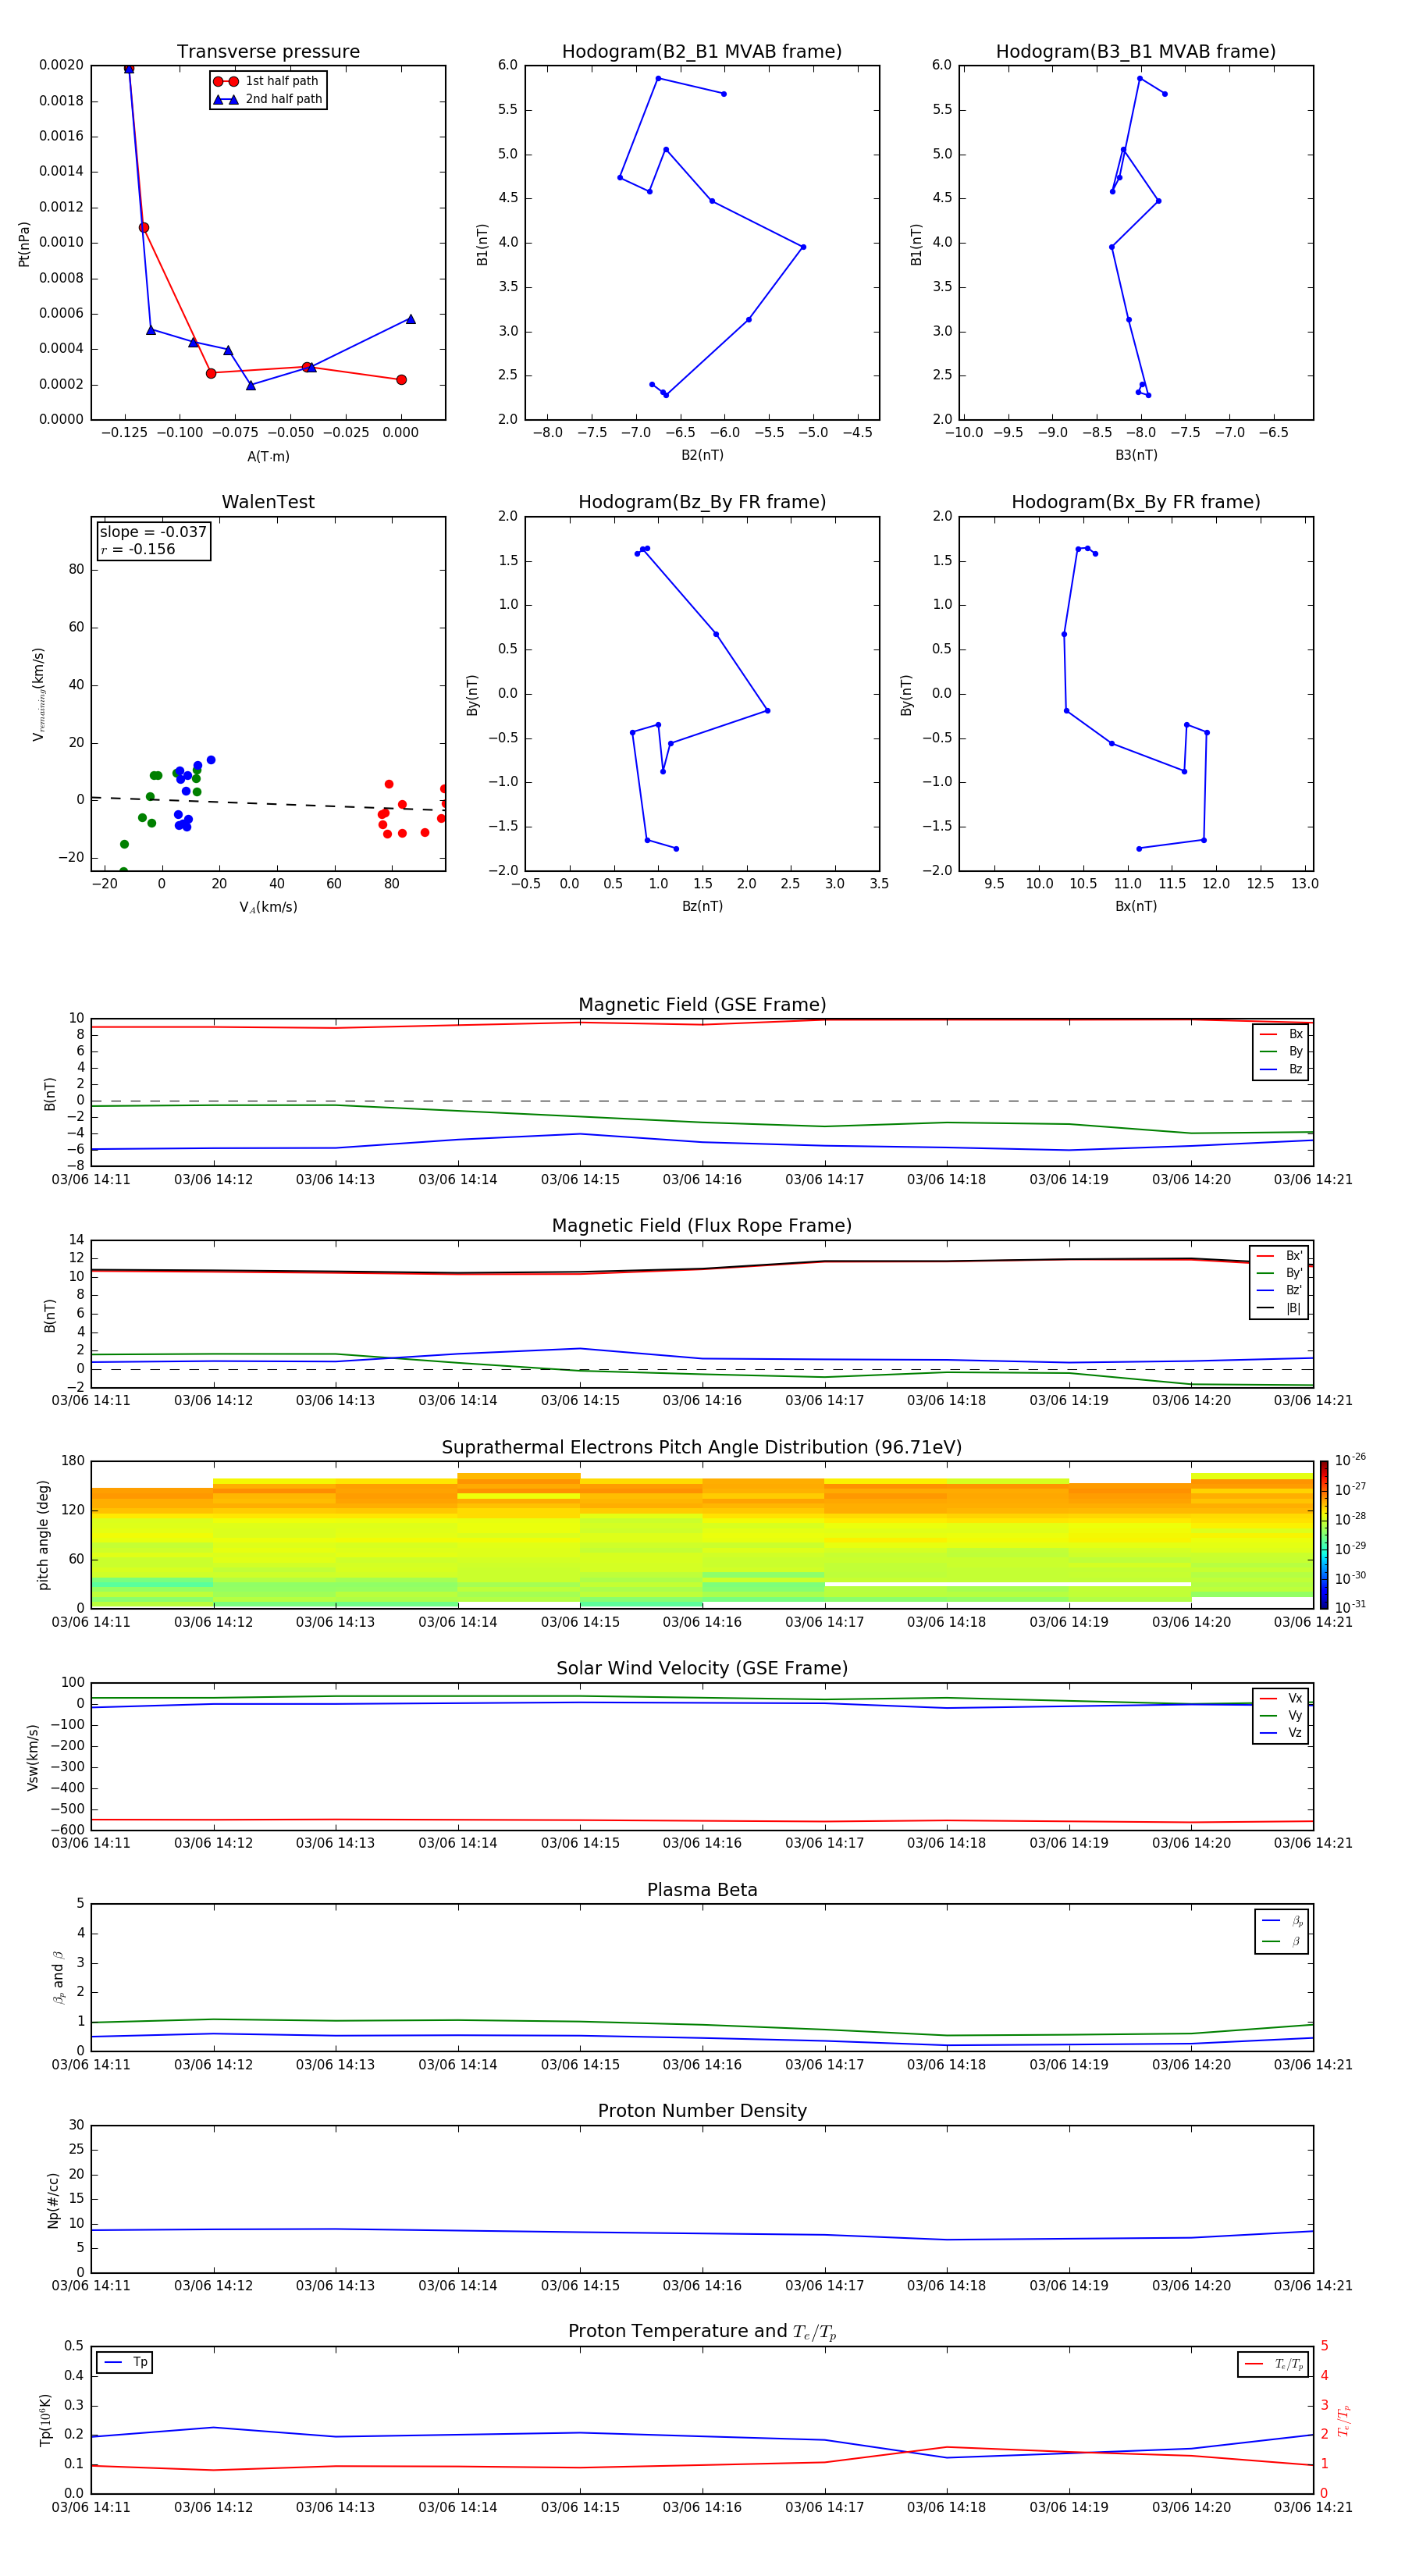Click 'Np(#/cc)' axis label

point(54,2200)
